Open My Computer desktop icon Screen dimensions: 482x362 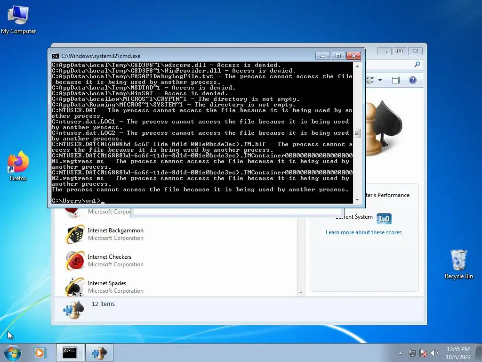click(18, 19)
